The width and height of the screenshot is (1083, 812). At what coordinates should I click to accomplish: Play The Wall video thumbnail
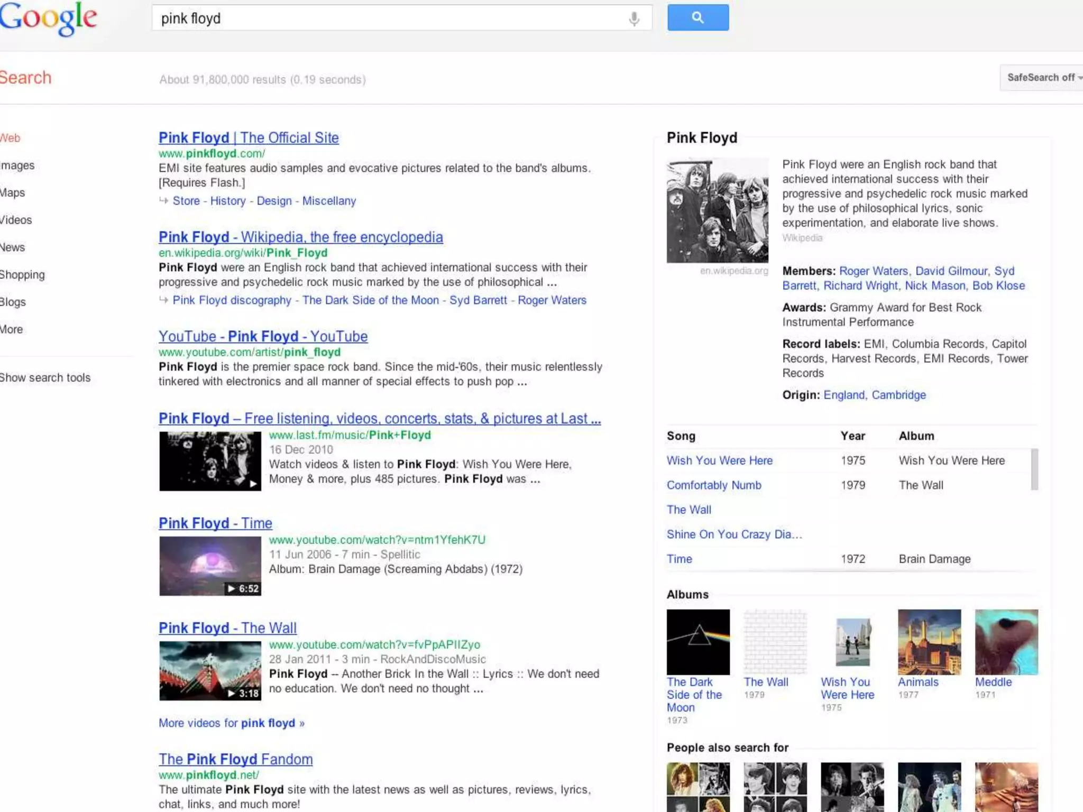click(210, 670)
